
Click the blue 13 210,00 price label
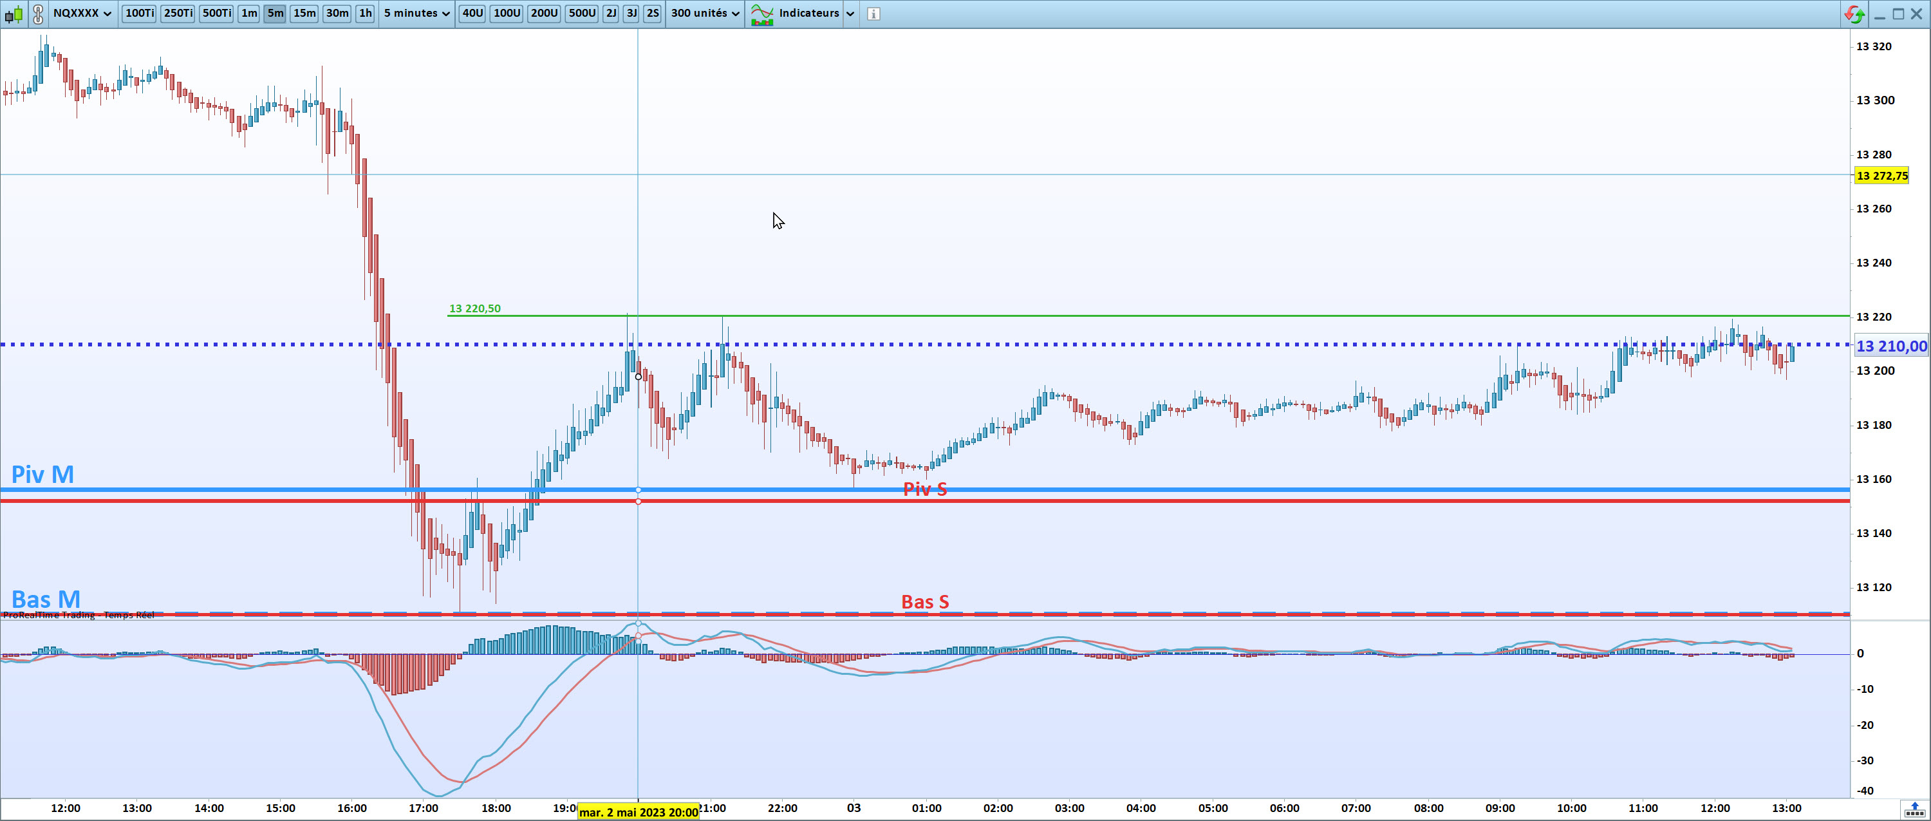click(1890, 346)
